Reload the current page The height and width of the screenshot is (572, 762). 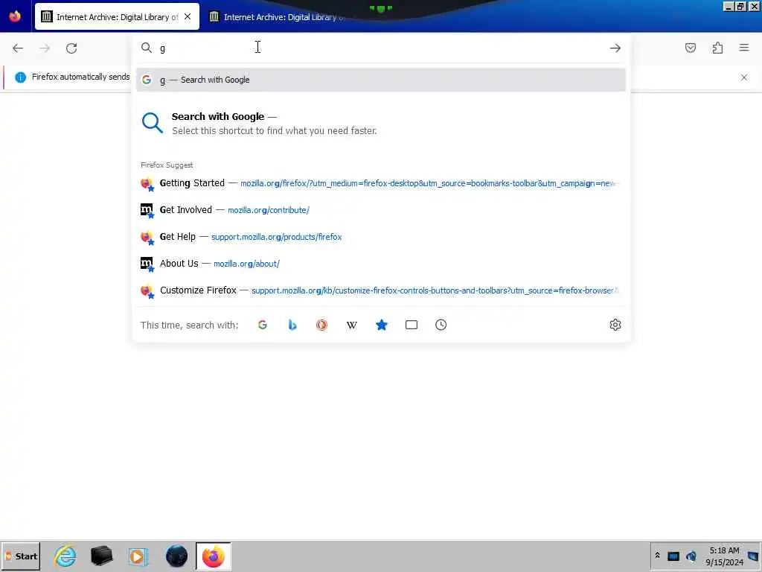point(71,48)
